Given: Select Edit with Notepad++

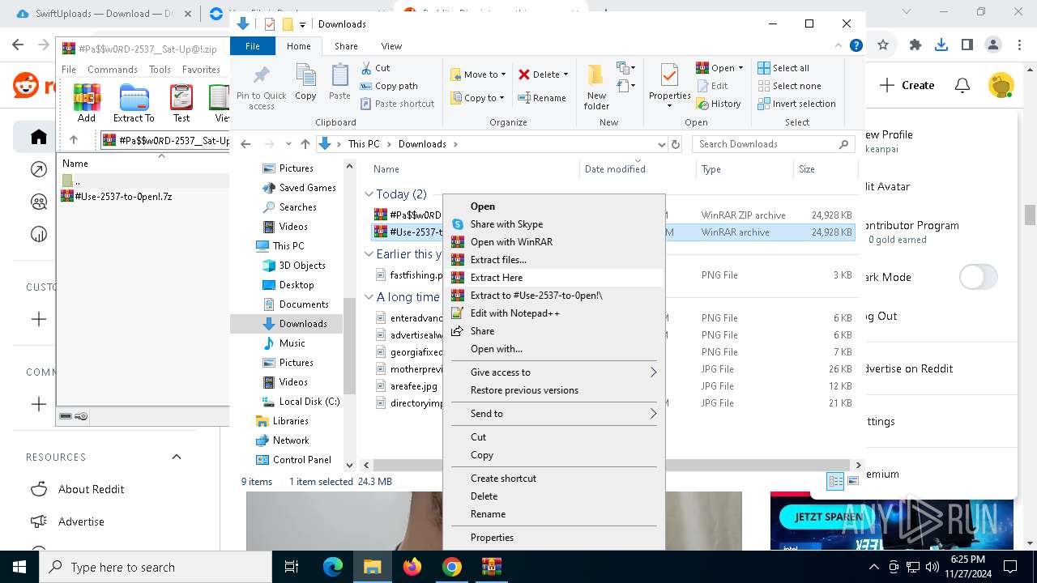Looking at the screenshot, I should (553, 313).
